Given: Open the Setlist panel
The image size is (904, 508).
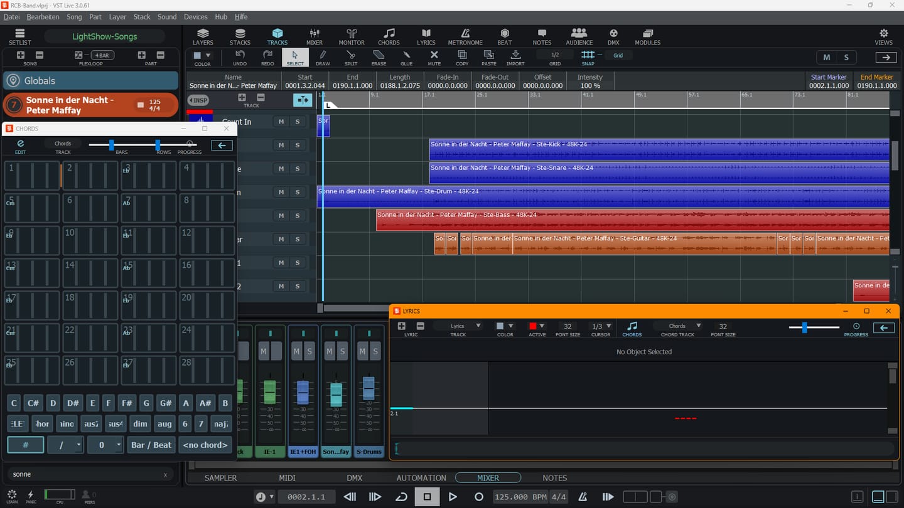Looking at the screenshot, I should [x=19, y=36].
